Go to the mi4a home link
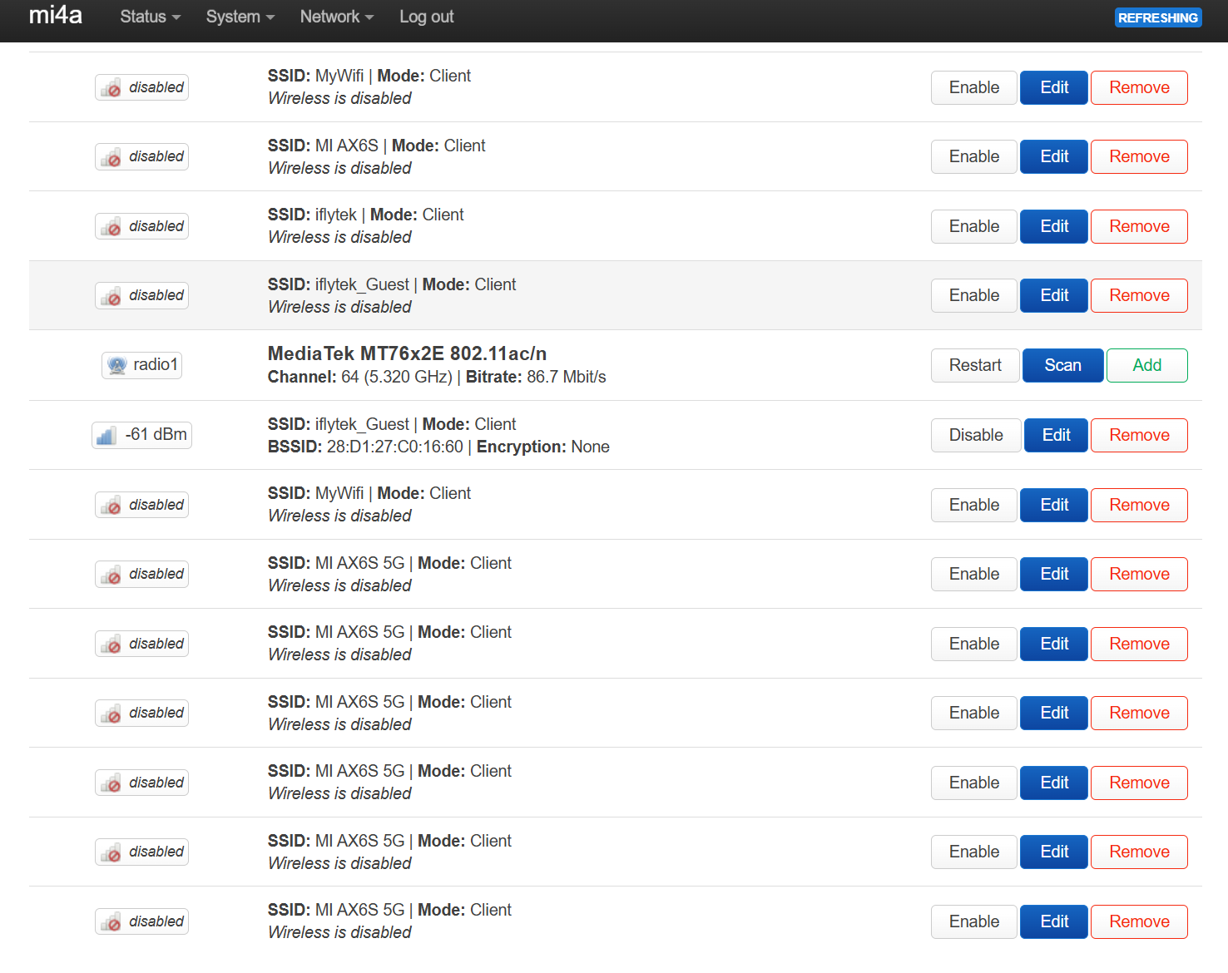Image resolution: width=1228 pixels, height=973 pixels. point(56,16)
